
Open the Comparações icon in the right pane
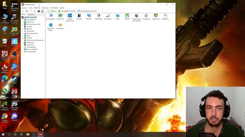[60, 26]
